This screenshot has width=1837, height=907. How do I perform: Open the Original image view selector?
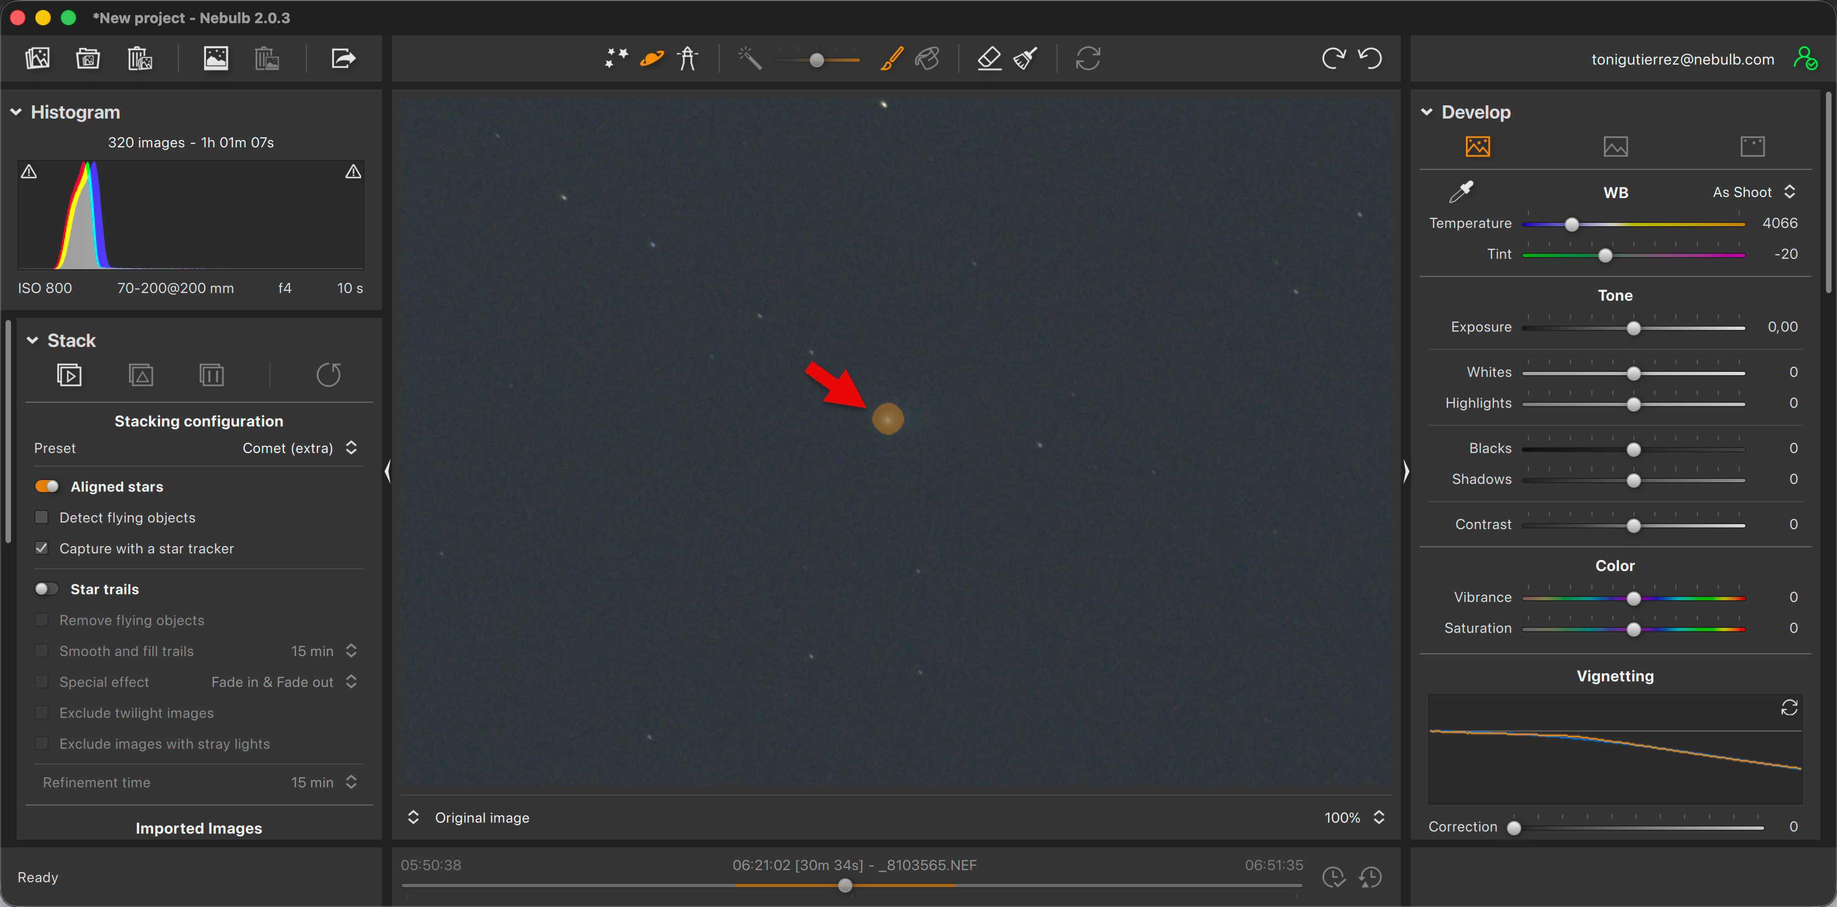pyautogui.click(x=470, y=817)
